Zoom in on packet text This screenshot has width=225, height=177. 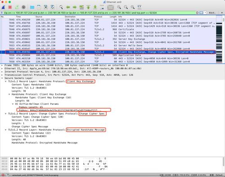click(119, 7)
